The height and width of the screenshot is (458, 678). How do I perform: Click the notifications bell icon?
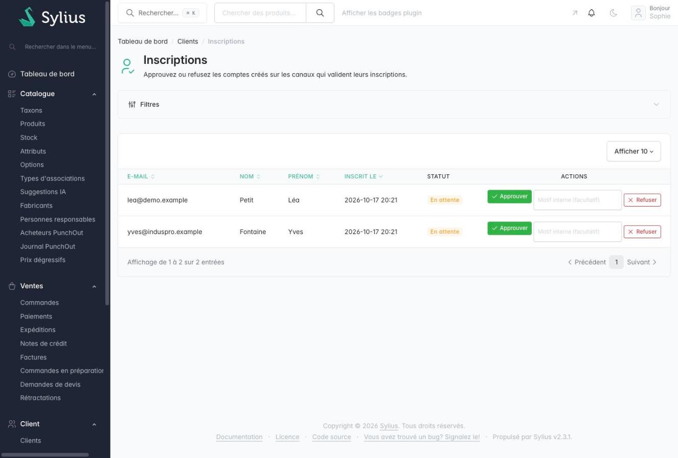(592, 13)
